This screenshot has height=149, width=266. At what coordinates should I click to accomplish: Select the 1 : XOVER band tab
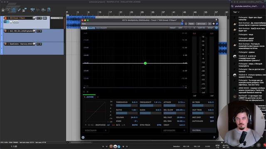tap(89, 97)
